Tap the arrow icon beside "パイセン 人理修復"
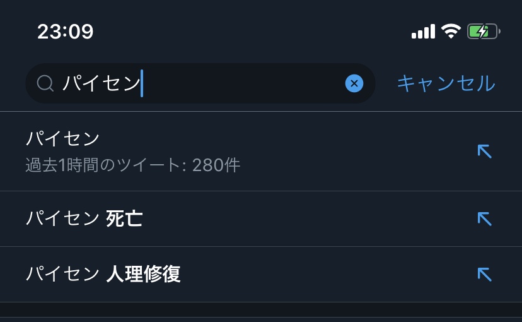Screen dimensions: 522x322 click(484, 274)
